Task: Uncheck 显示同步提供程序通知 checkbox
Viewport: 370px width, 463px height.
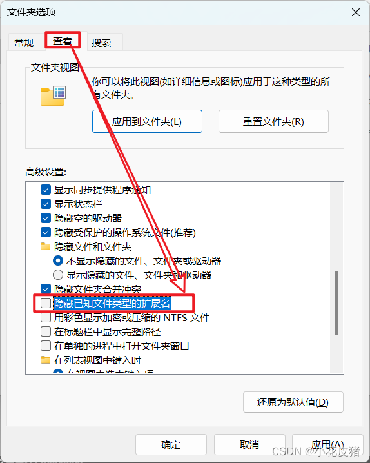Action: coord(46,190)
